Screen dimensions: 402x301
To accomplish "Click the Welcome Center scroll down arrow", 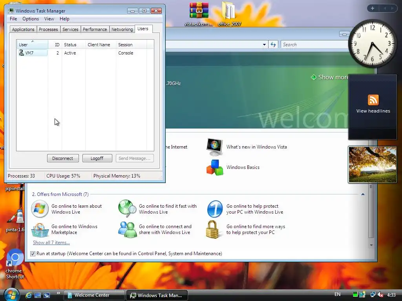I will pos(371,245).
